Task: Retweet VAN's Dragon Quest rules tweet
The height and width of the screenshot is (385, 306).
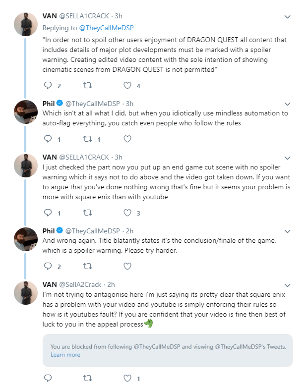Action: click(x=87, y=85)
